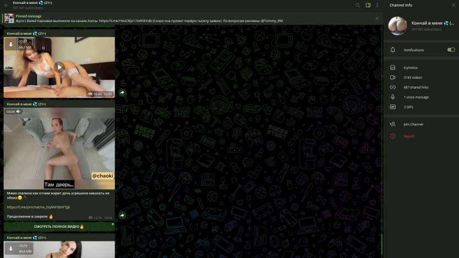The image size is (459, 258).
Task: Open the three-dot more options menu
Action: 377,6
